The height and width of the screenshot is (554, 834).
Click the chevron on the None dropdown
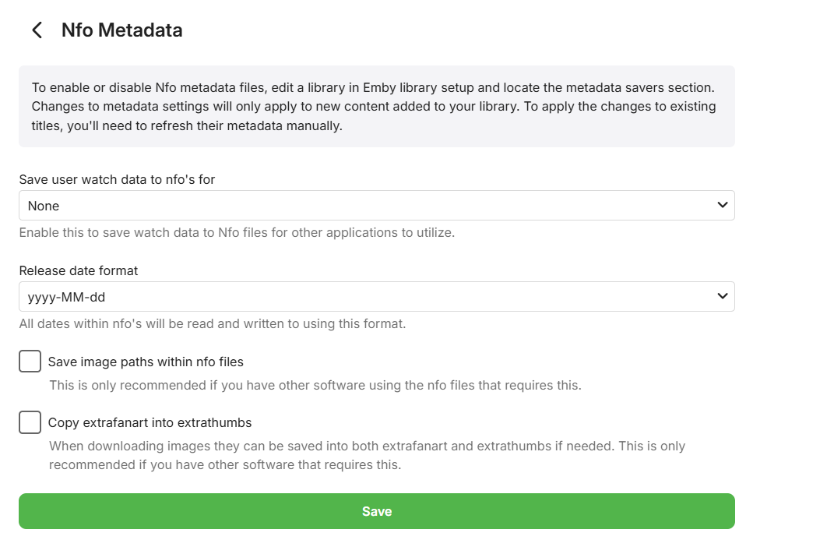[722, 206]
